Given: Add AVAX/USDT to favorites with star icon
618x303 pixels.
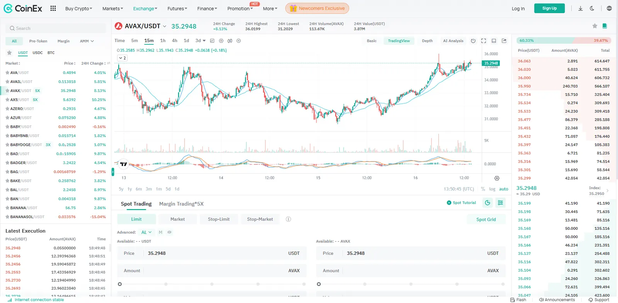Looking at the screenshot, I should point(595,26).
